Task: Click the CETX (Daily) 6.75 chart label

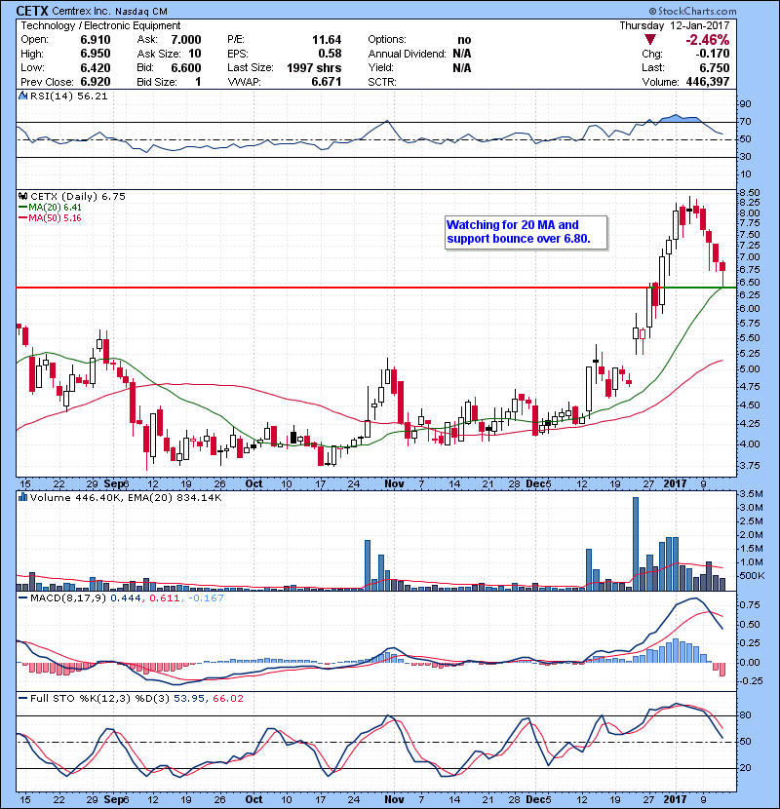Action: tap(77, 197)
